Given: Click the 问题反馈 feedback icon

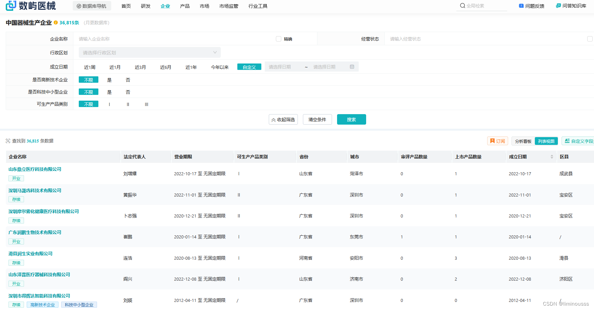Looking at the screenshot, I should click(521, 6).
